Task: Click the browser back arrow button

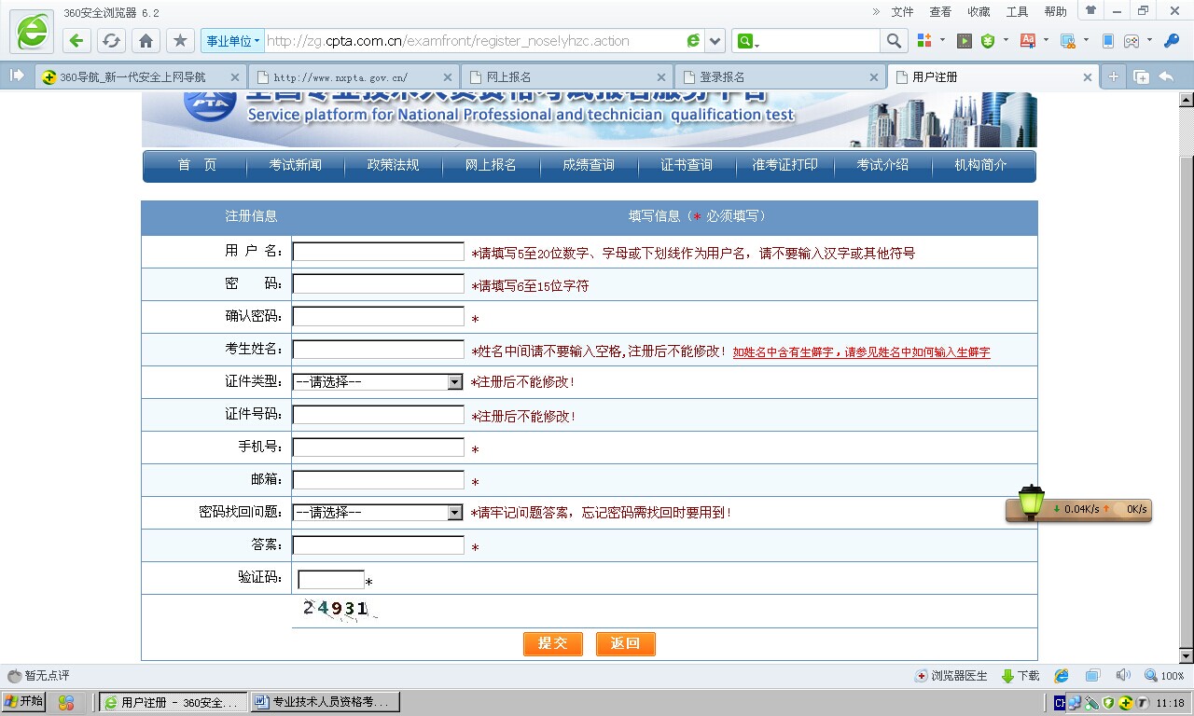Action: [76, 41]
